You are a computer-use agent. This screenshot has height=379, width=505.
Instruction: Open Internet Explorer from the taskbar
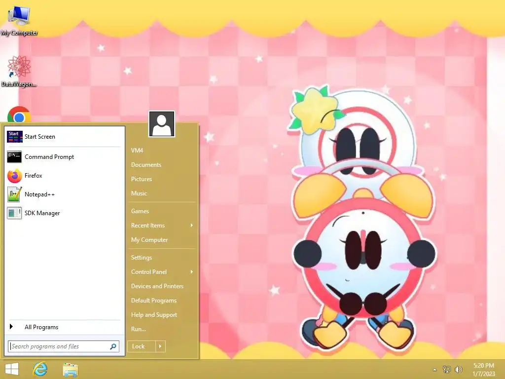click(x=40, y=369)
